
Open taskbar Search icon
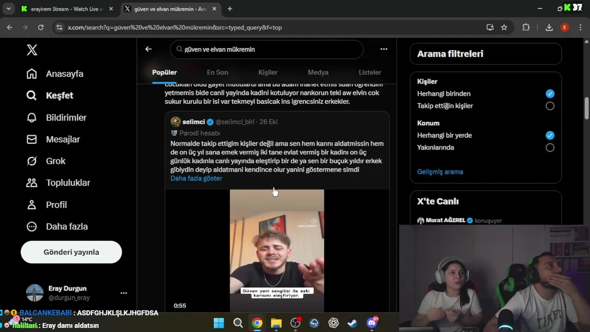click(x=238, y=323)
